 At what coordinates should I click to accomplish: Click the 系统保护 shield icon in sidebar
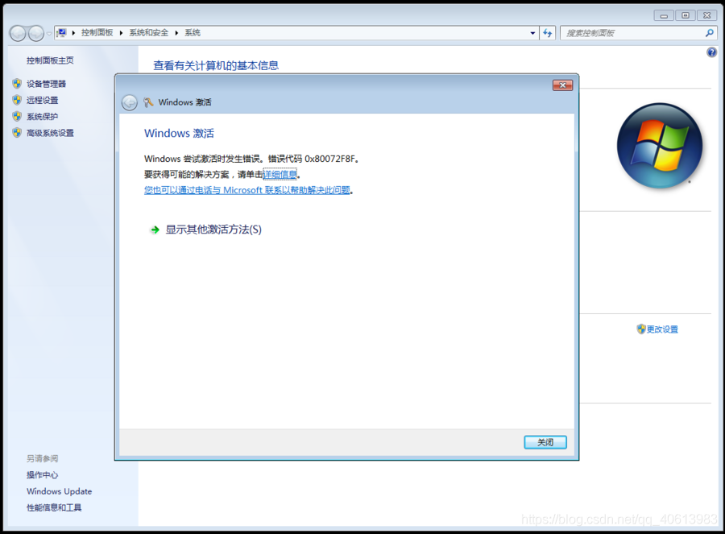[18, 117]
